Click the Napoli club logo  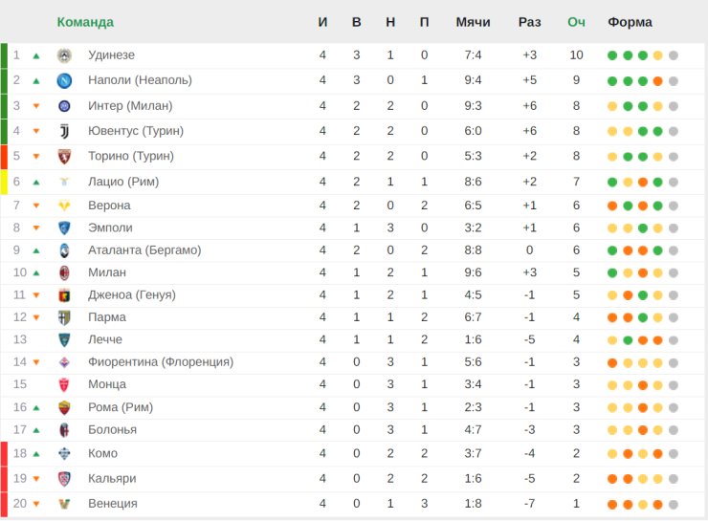(x=64, y=80)
